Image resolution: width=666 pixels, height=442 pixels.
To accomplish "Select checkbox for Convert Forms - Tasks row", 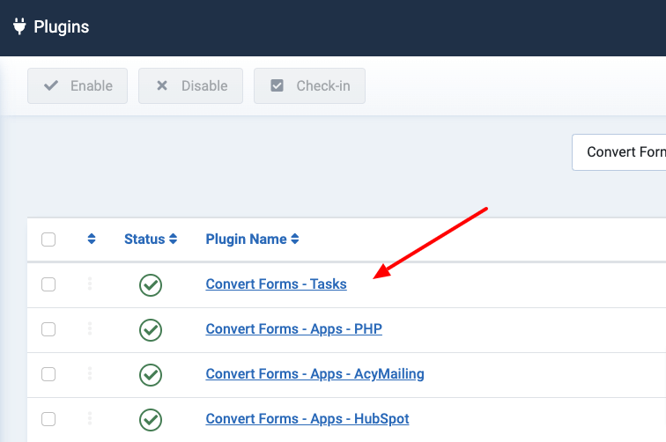I will (48, 284).
